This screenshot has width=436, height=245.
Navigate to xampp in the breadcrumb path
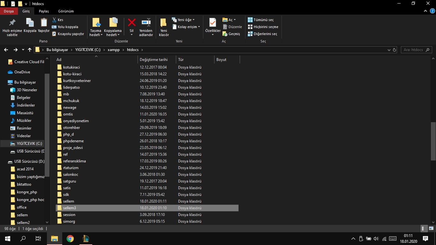113,50
